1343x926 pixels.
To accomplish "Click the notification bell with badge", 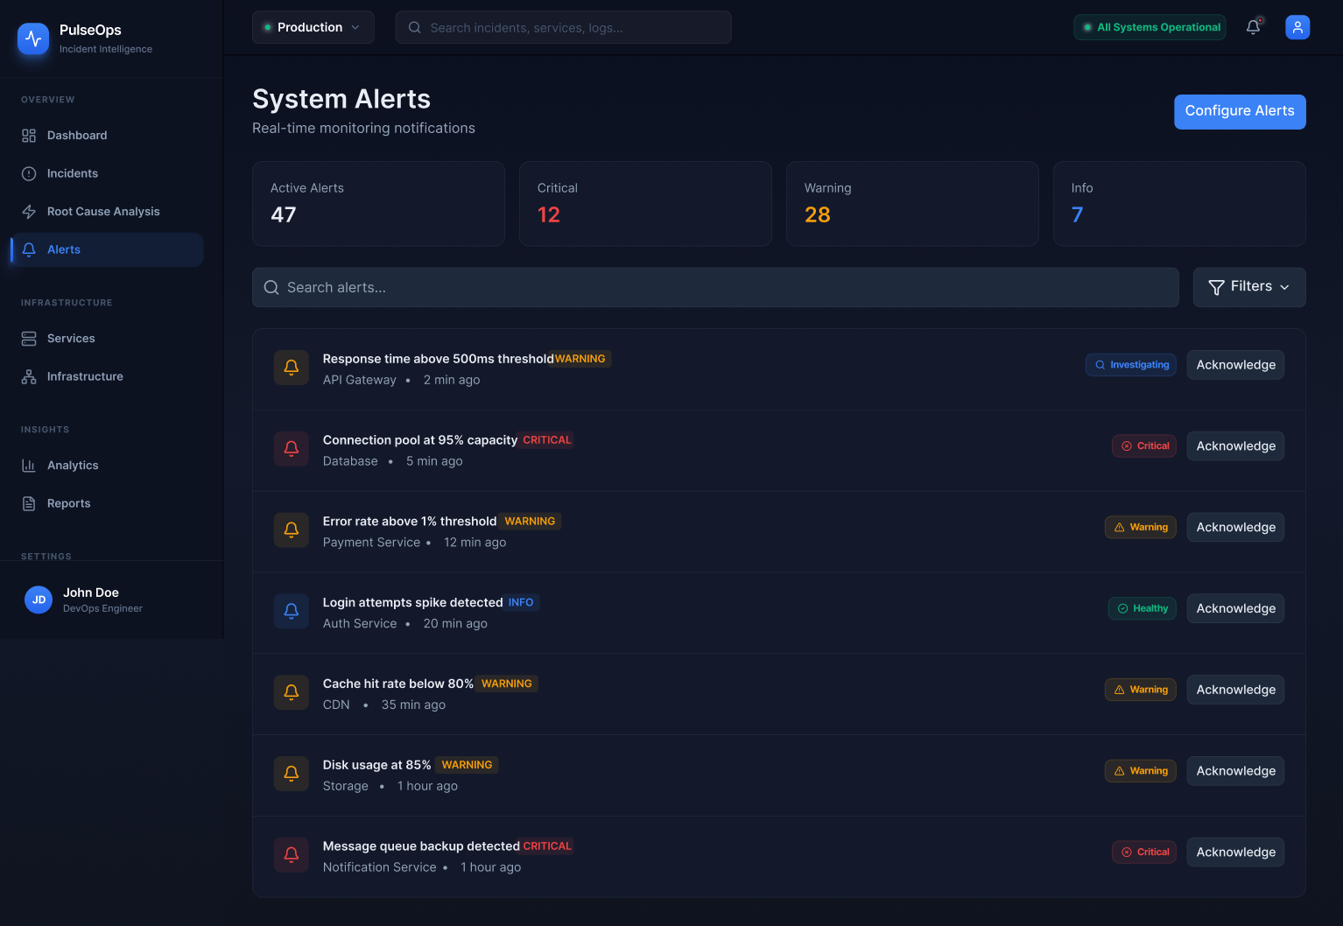I will (1253, 27).
